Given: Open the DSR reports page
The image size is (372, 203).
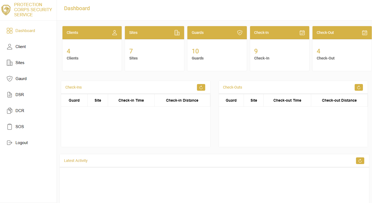Looking at the screenshot, I should [x=20, y=95].
